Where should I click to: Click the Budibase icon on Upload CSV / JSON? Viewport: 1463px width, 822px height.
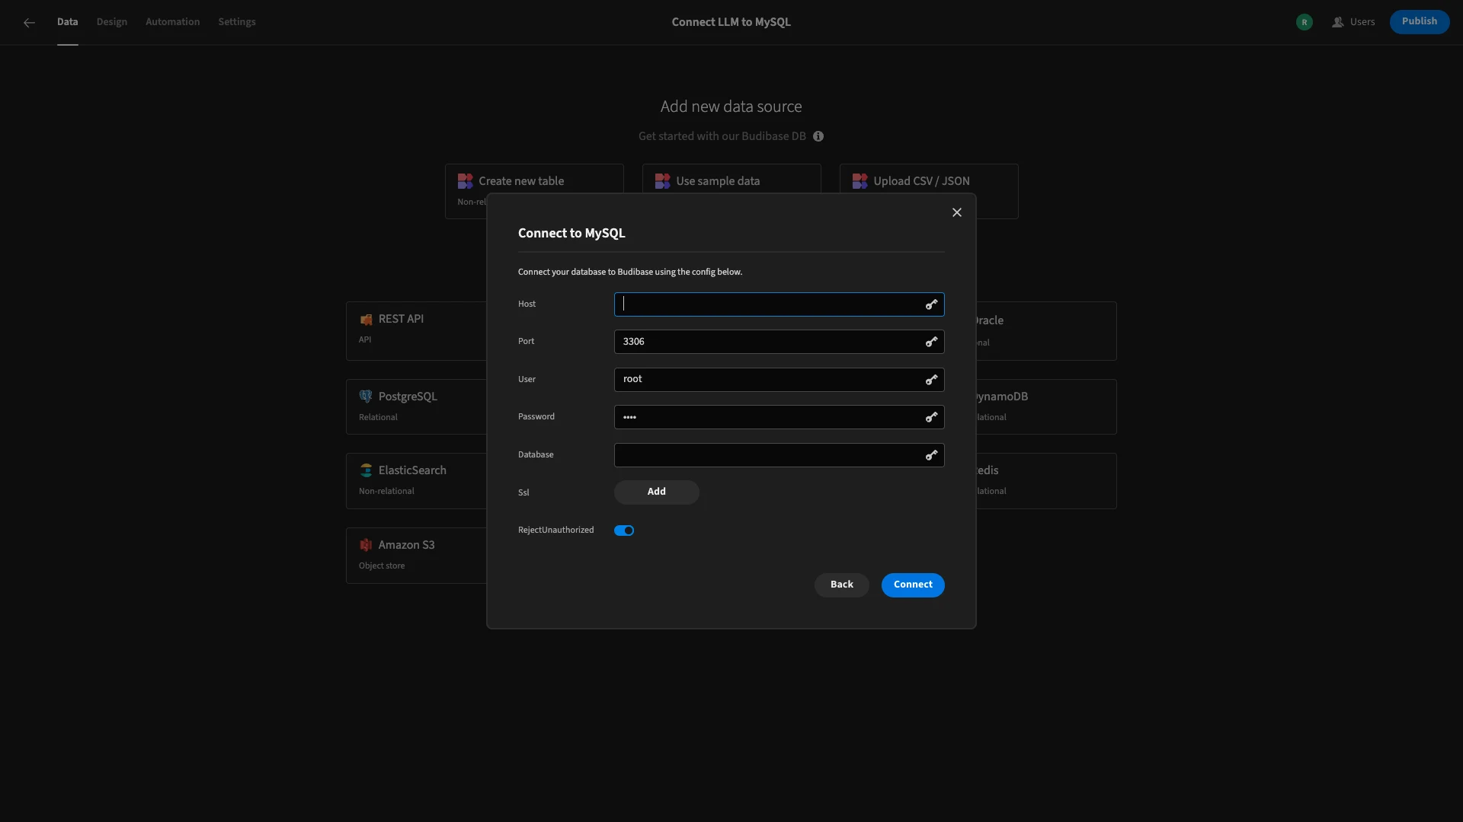pos(860,181)
